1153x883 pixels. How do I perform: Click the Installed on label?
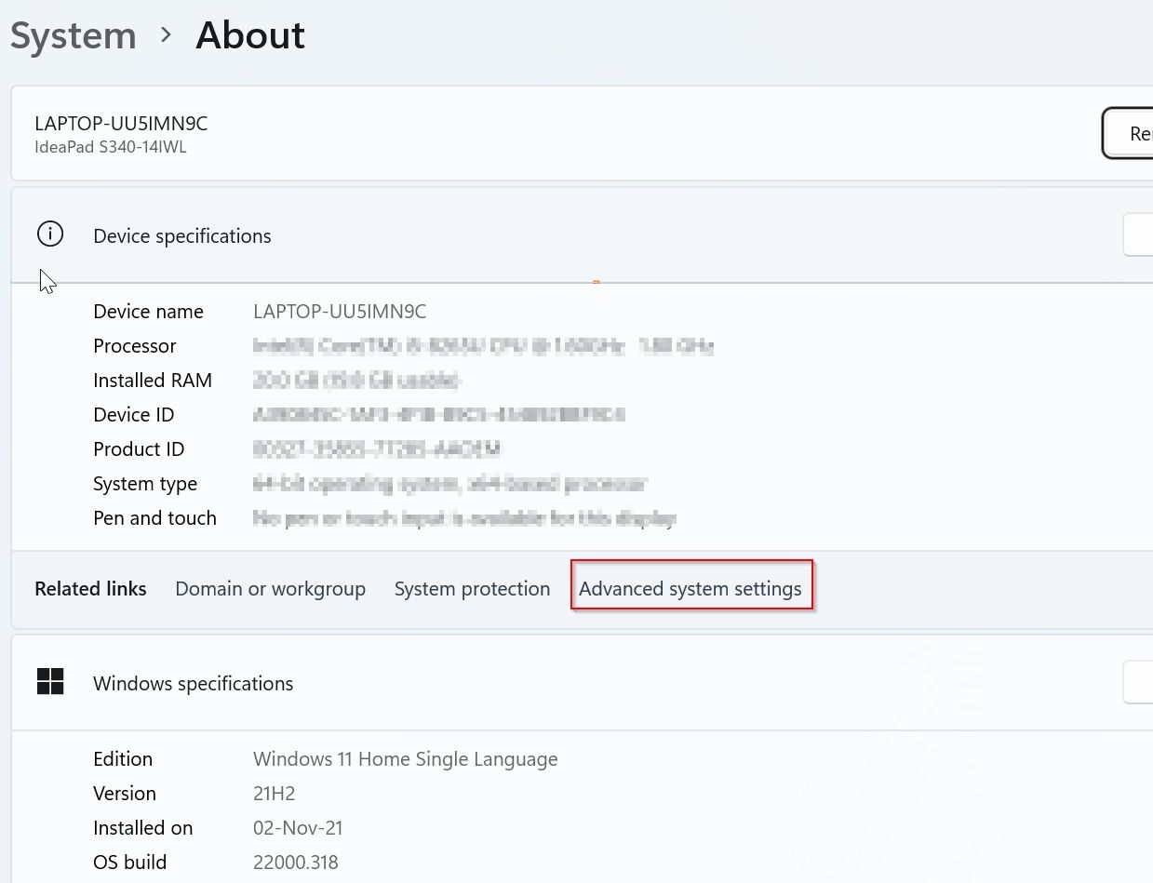pos(143,828)
